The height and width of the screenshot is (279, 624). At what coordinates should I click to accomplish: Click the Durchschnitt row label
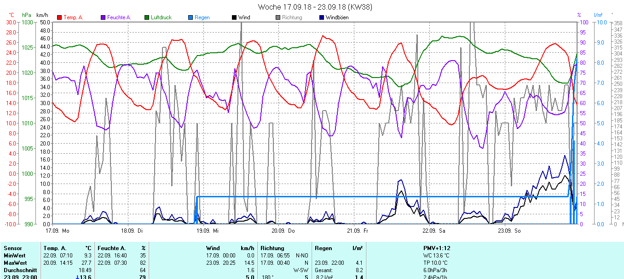[19, 270]
